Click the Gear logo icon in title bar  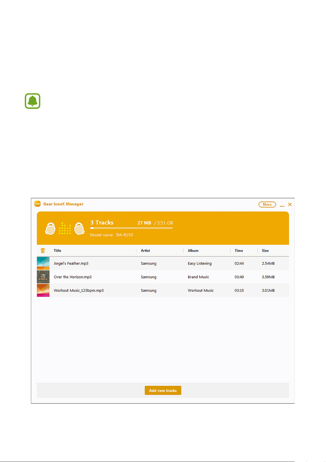pos(37,204)
